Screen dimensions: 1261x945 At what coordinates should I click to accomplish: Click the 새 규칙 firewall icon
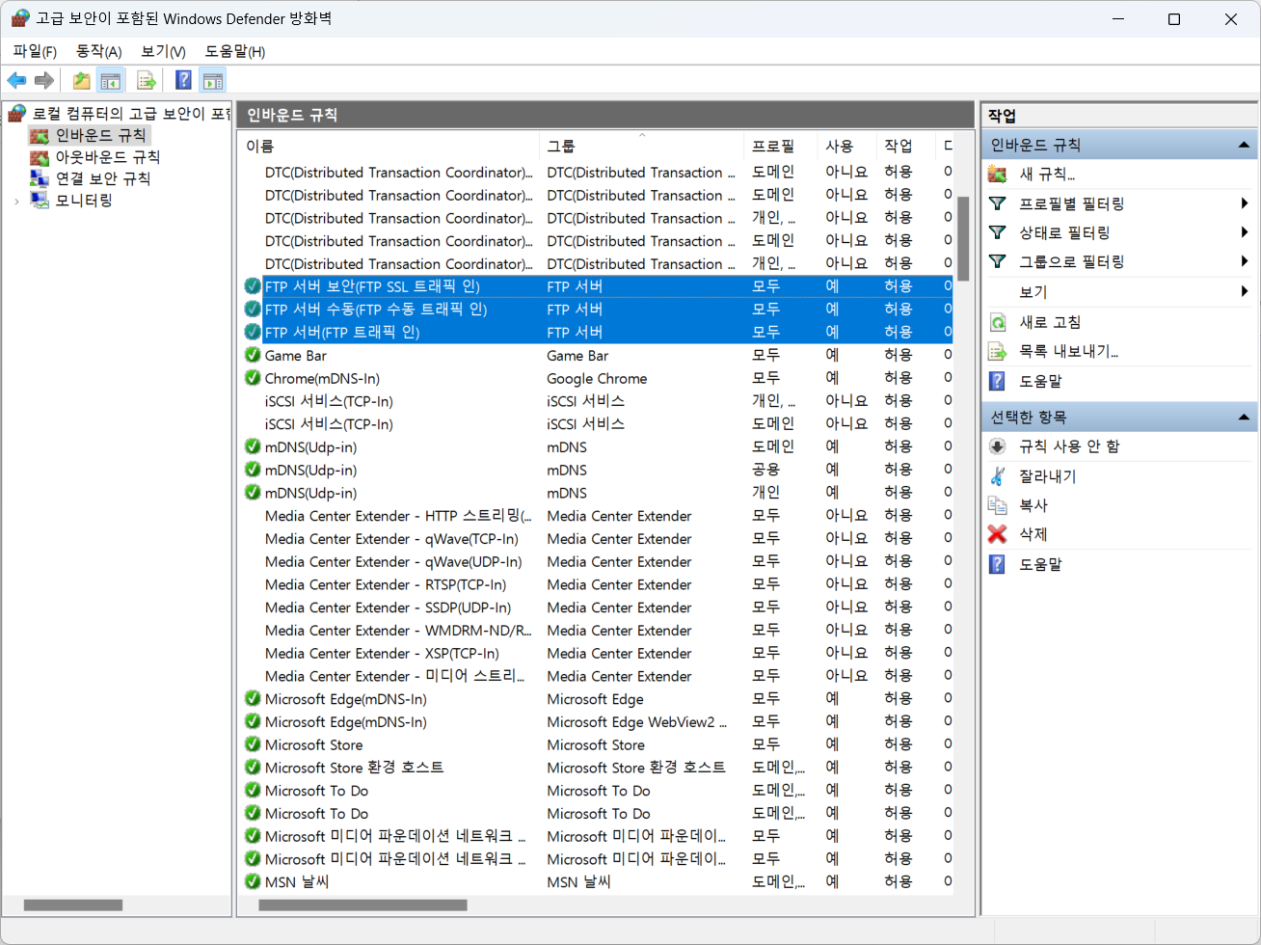point(998,175)
